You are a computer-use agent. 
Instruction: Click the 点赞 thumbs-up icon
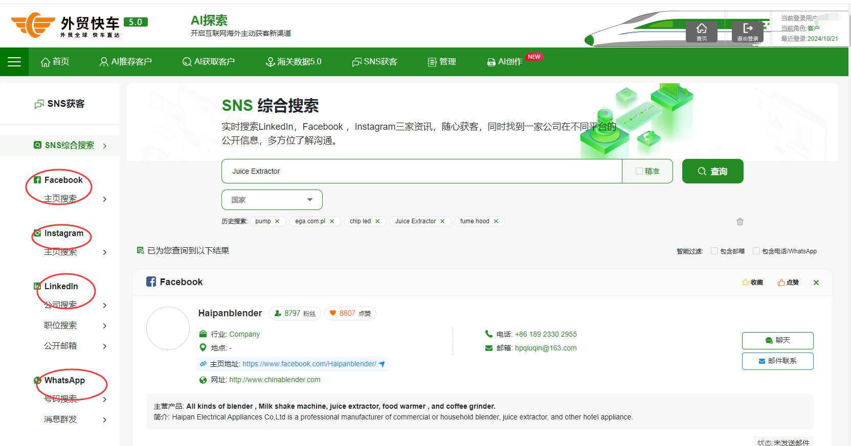click(x=781, y=283)
